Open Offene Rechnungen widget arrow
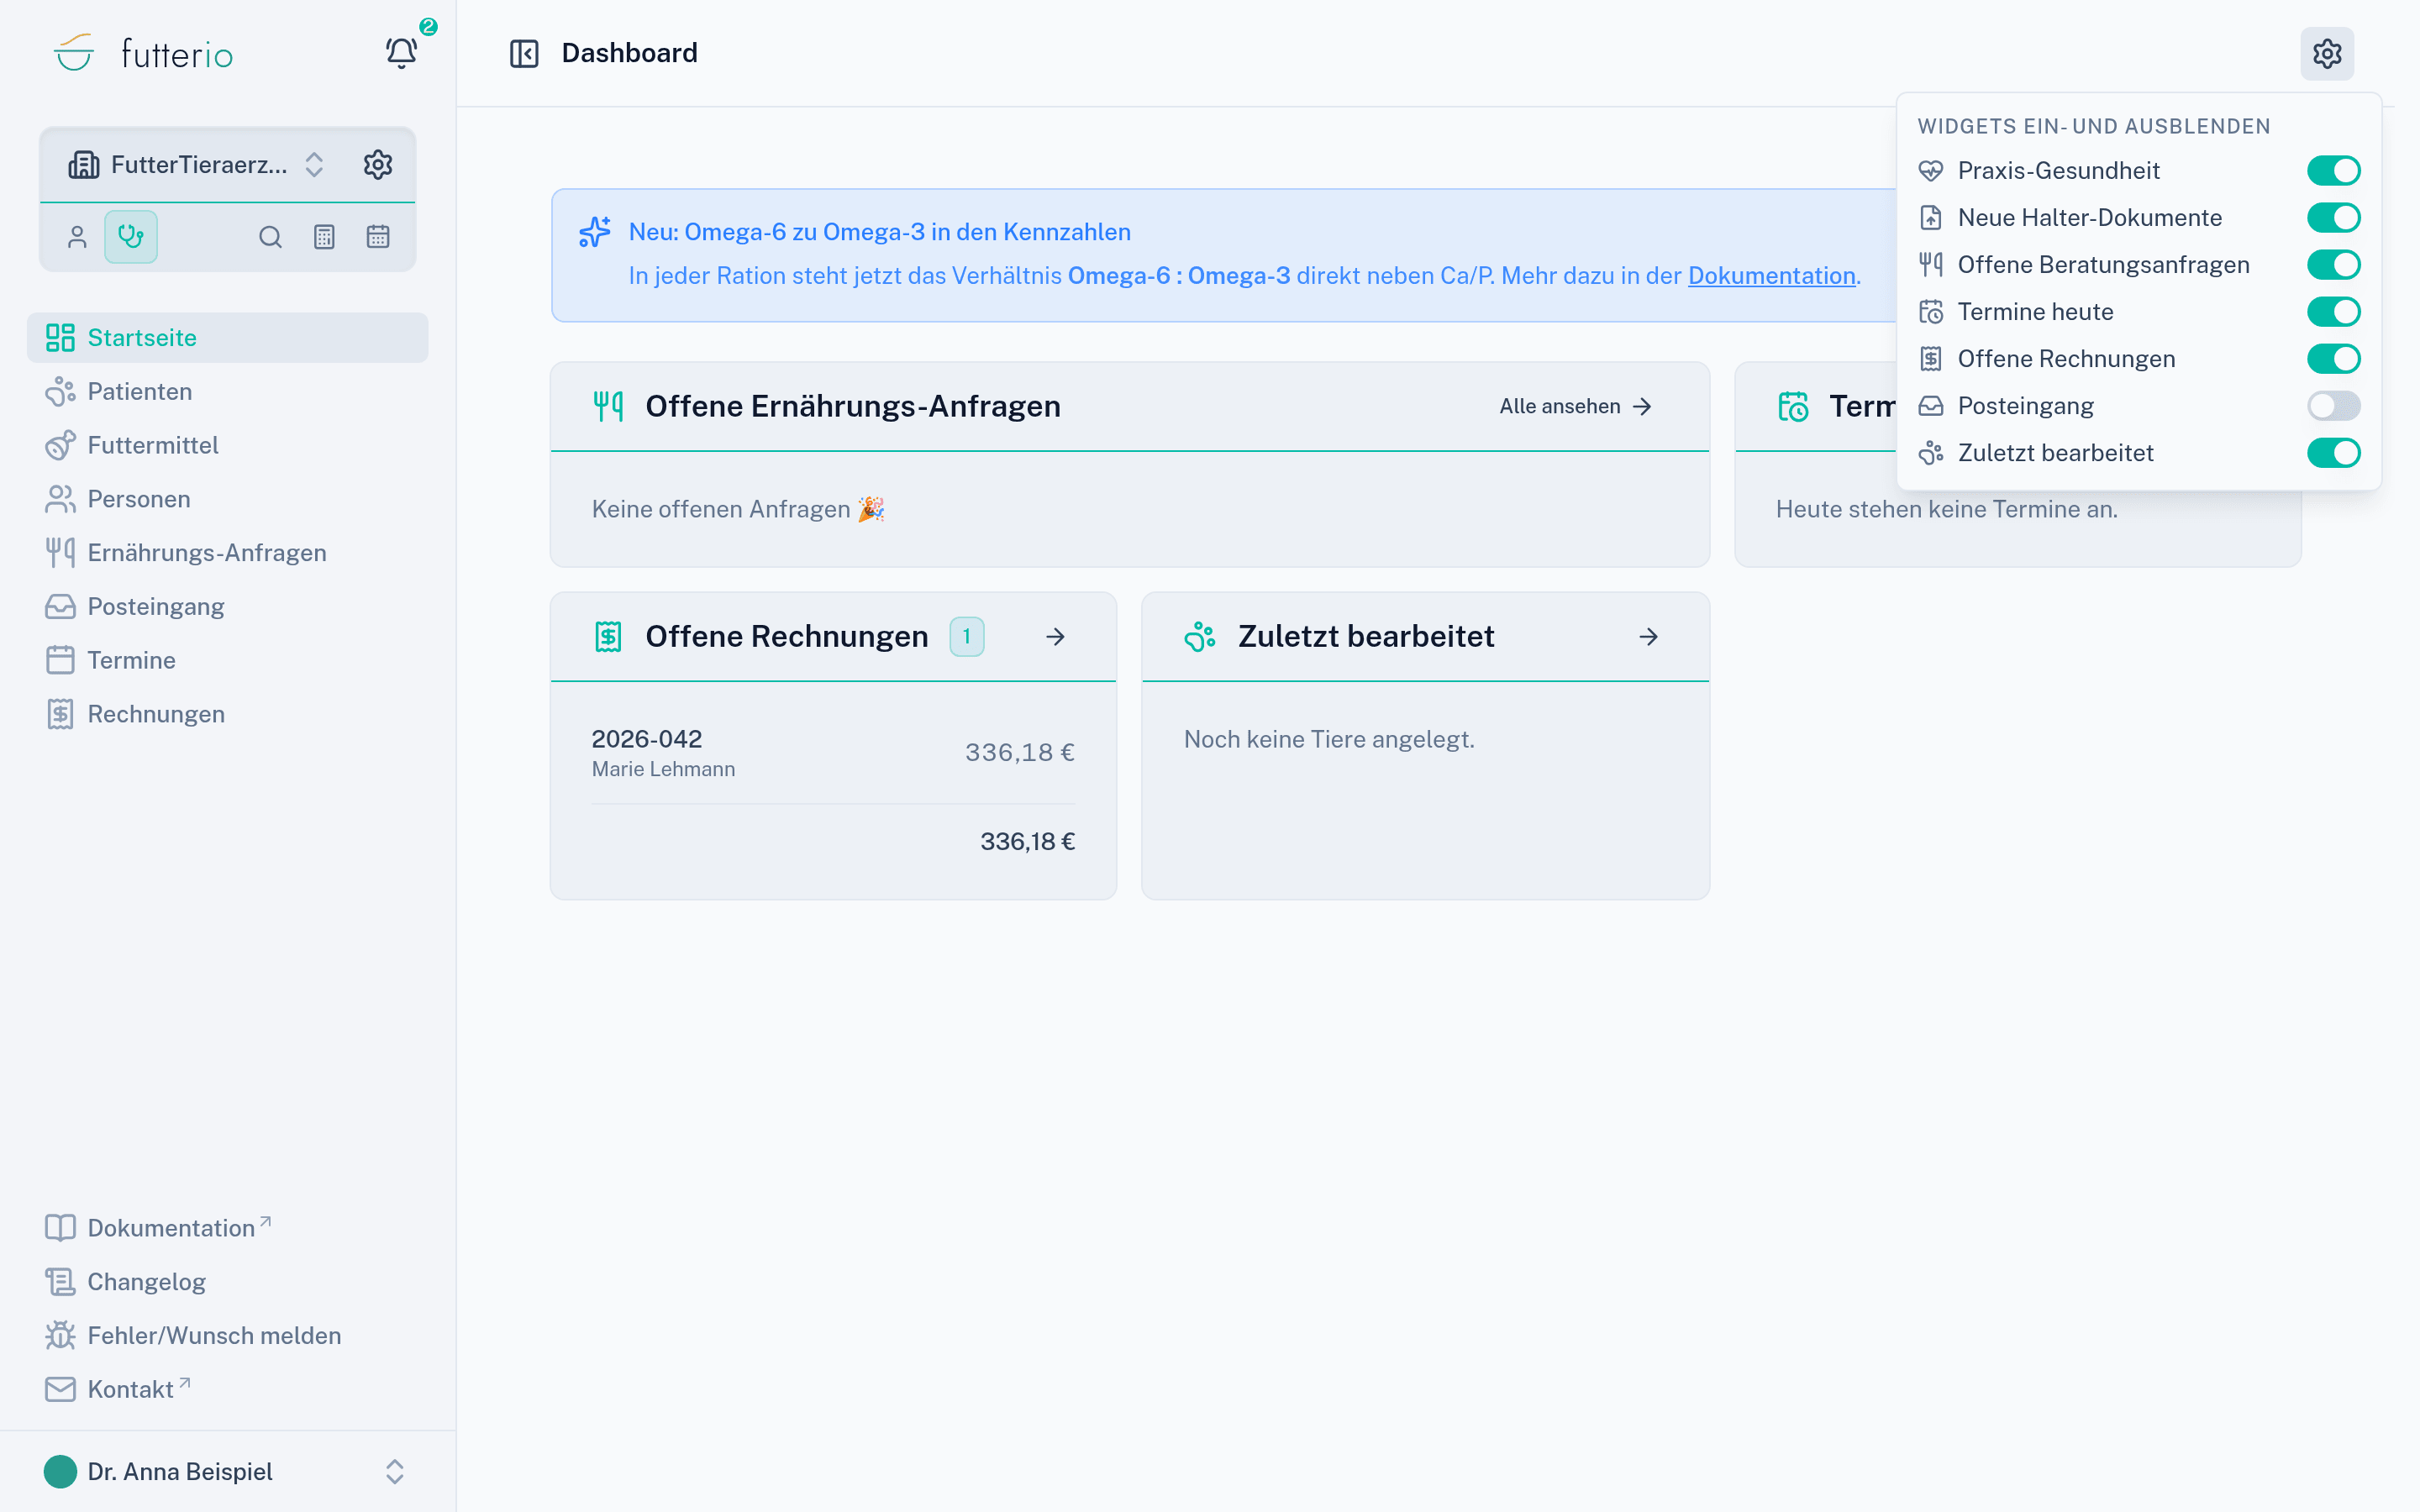 [1055, 637]
